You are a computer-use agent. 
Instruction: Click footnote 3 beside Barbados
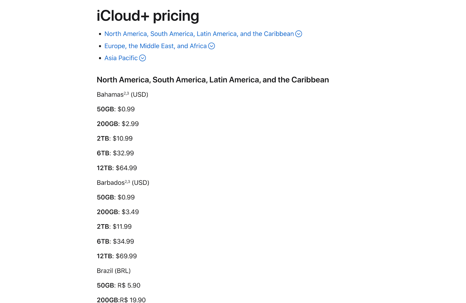(128, 181)
